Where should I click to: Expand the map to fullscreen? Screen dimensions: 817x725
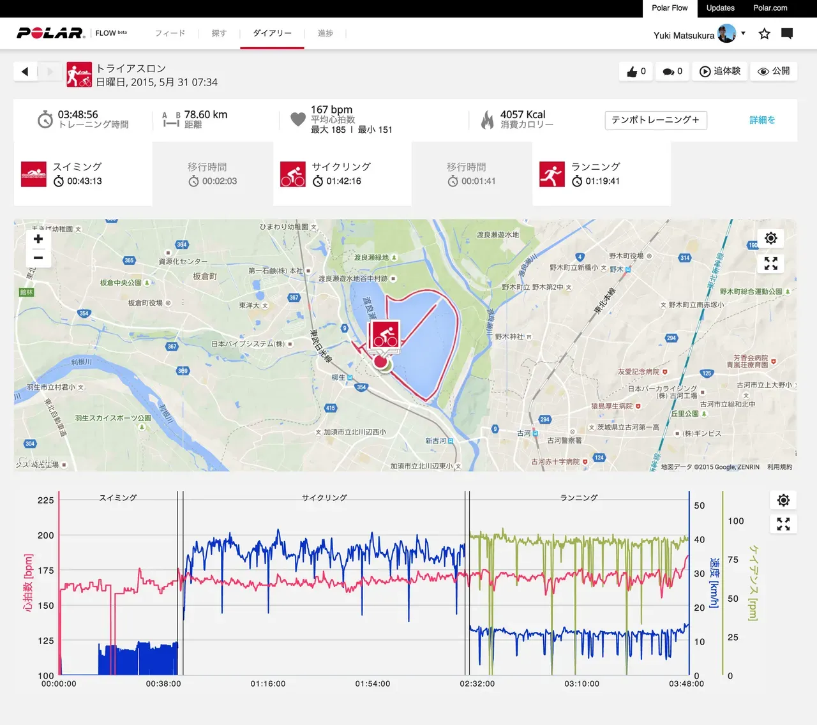tap(771, 264)
